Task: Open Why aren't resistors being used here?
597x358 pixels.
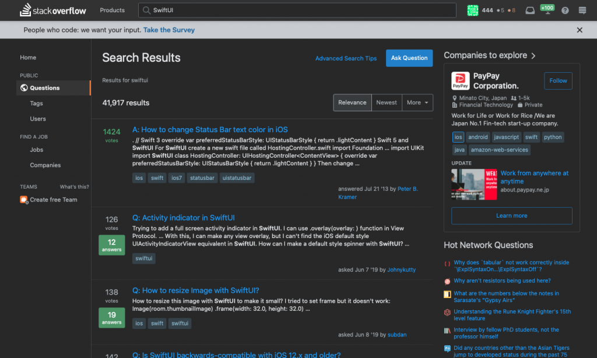Action: 502,281
